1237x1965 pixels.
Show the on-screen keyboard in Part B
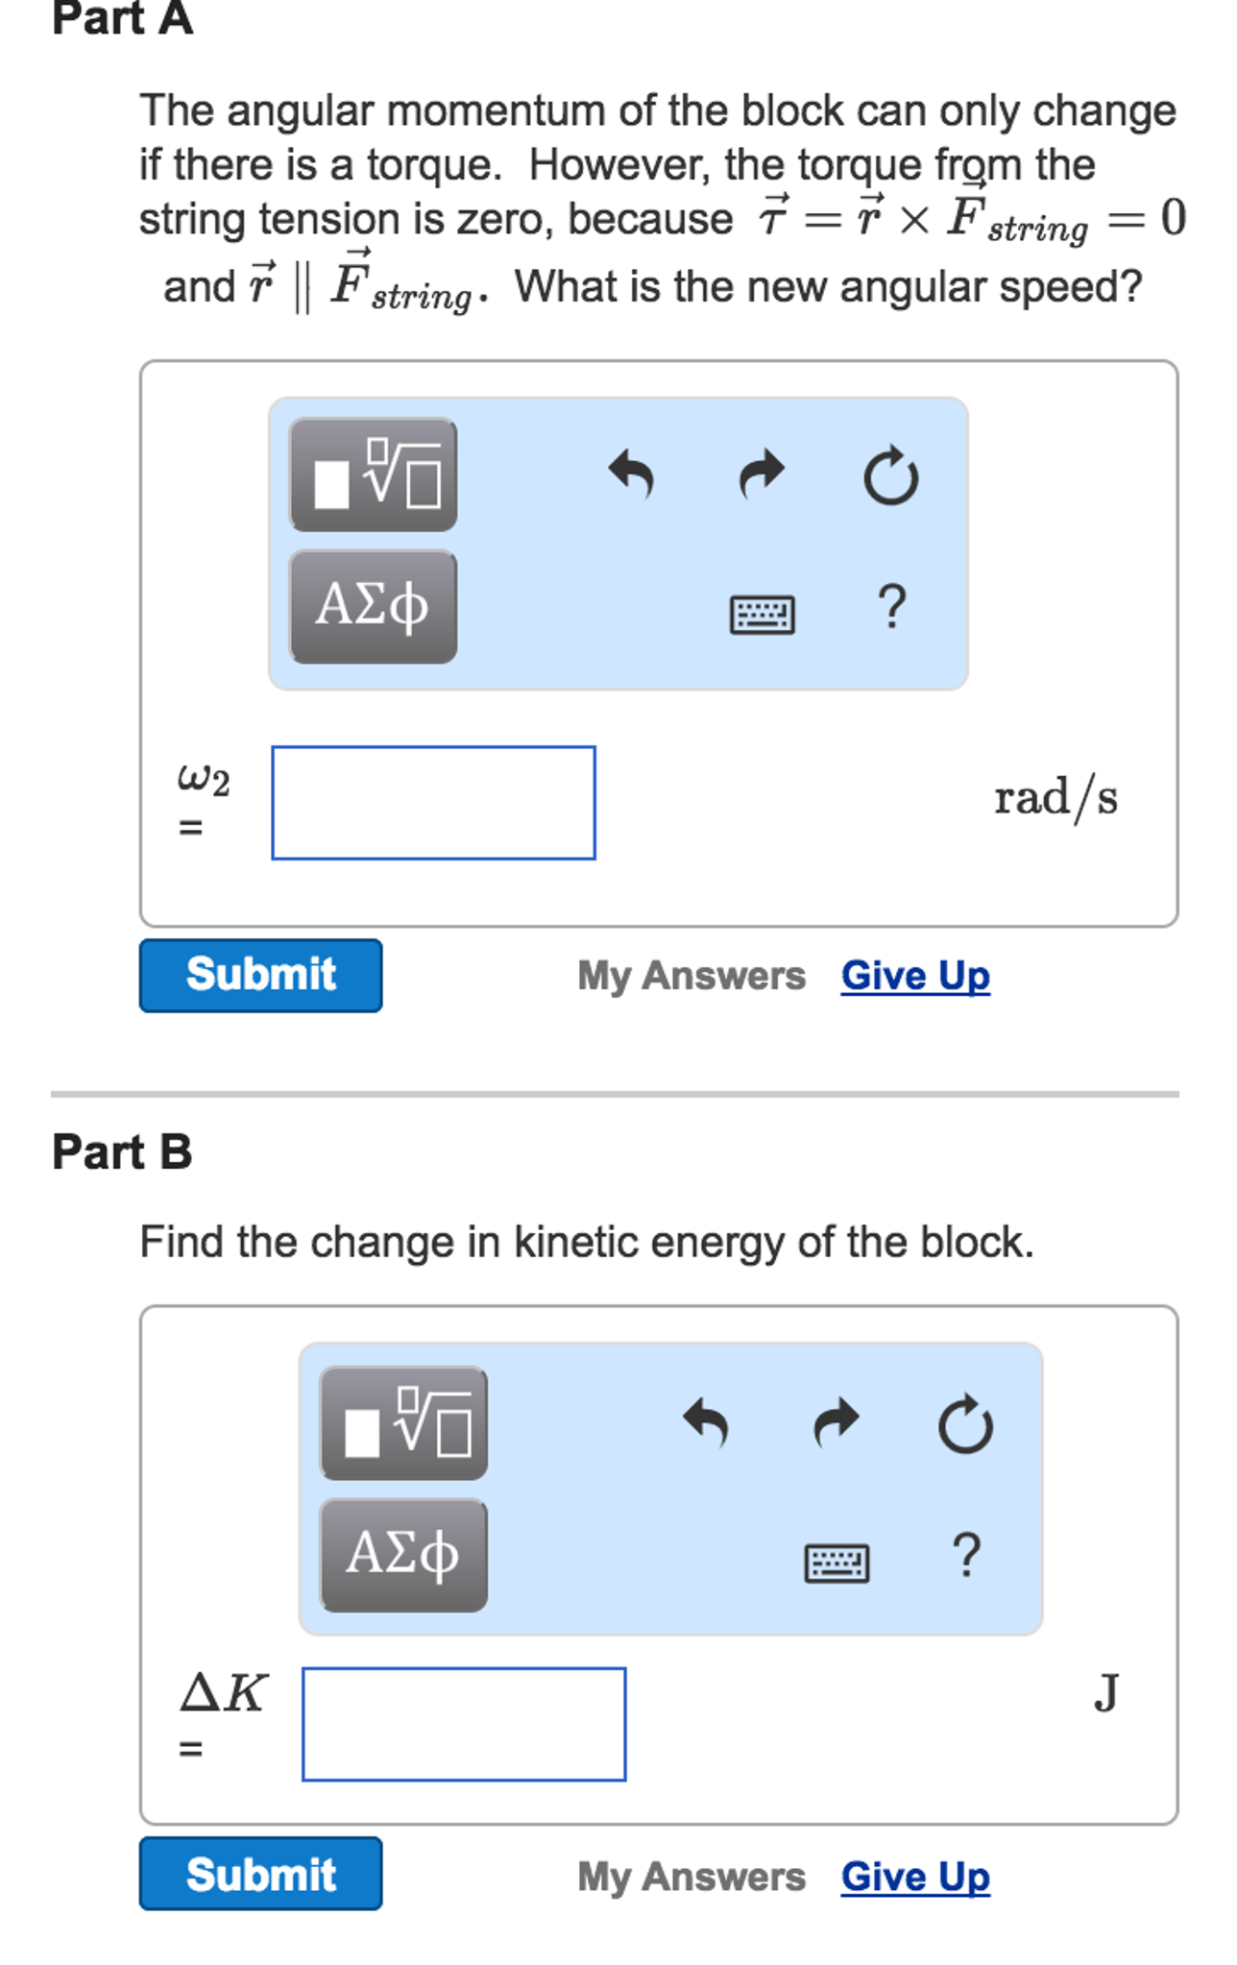[x=838, y=1563]
